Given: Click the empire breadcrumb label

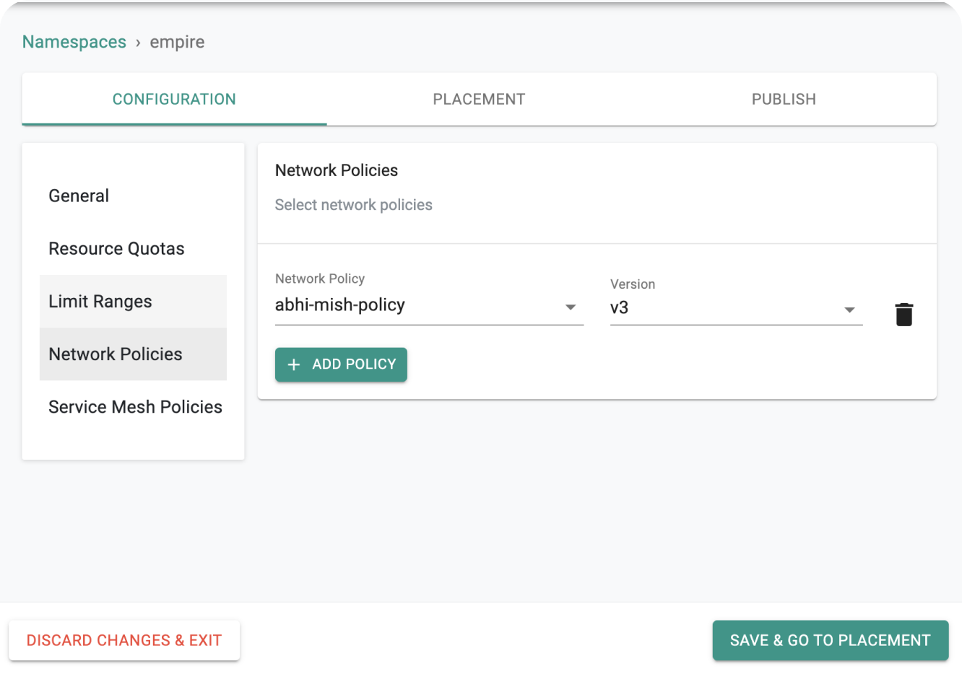Looking at the screenshot, I should pos(177,42).
